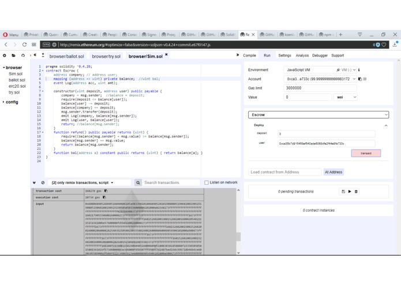The width and height of the screenshot is (401, 285).
Task: Click the editor font size plus-minus icon
Action: tap(43, 55)
